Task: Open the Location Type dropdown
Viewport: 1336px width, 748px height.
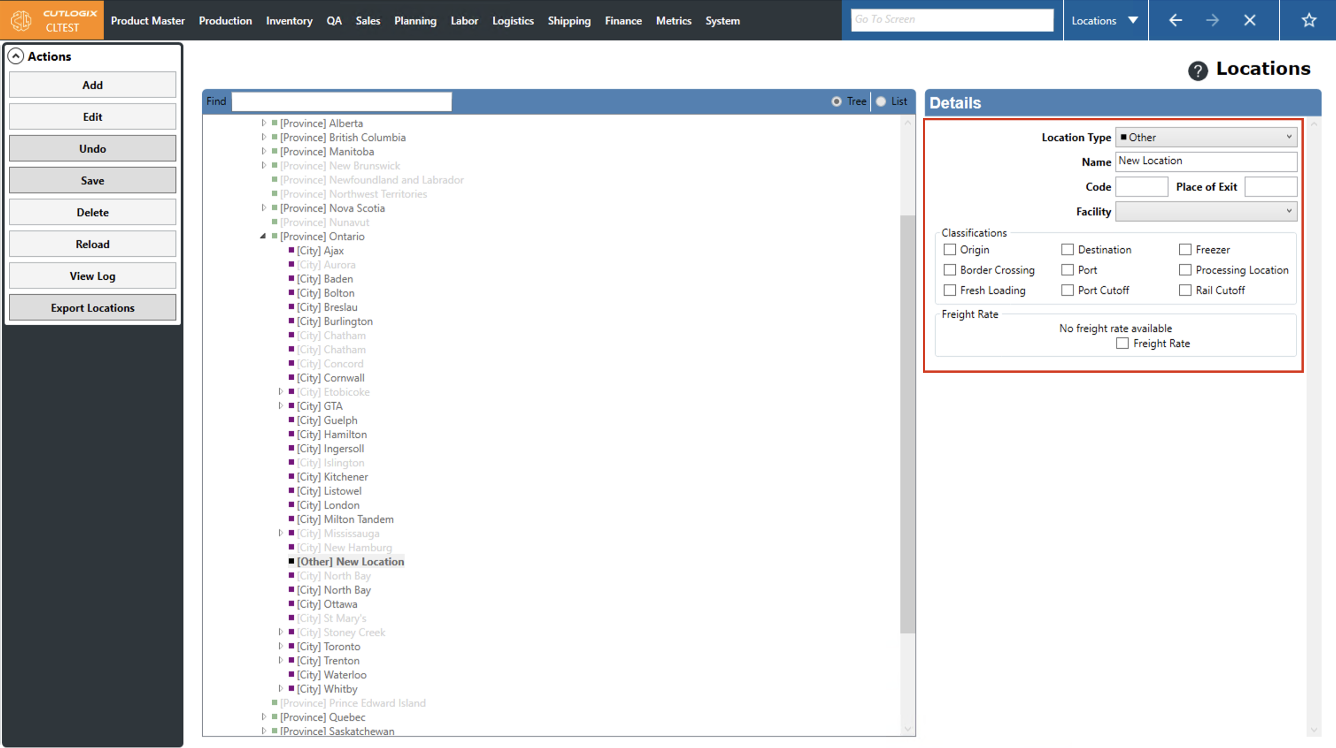Action: point(1206,138)
